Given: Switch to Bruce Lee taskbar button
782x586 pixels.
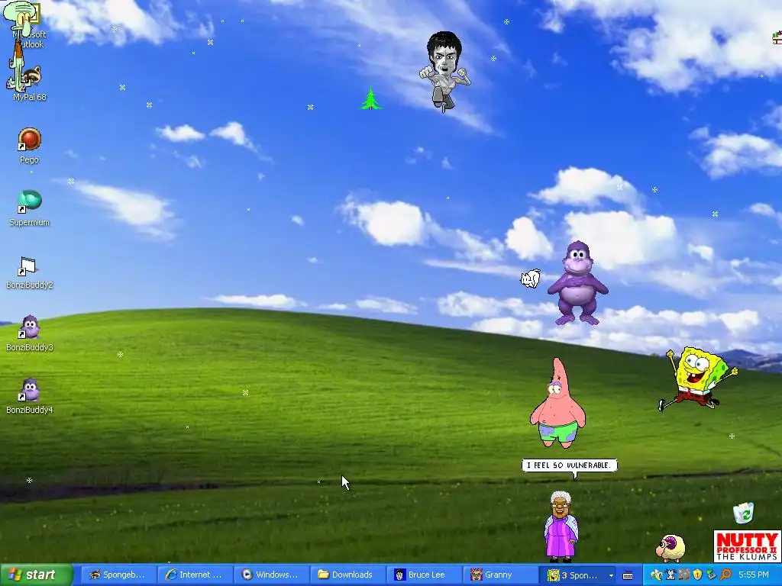Looking at the screenshot, I should point(423,575).
